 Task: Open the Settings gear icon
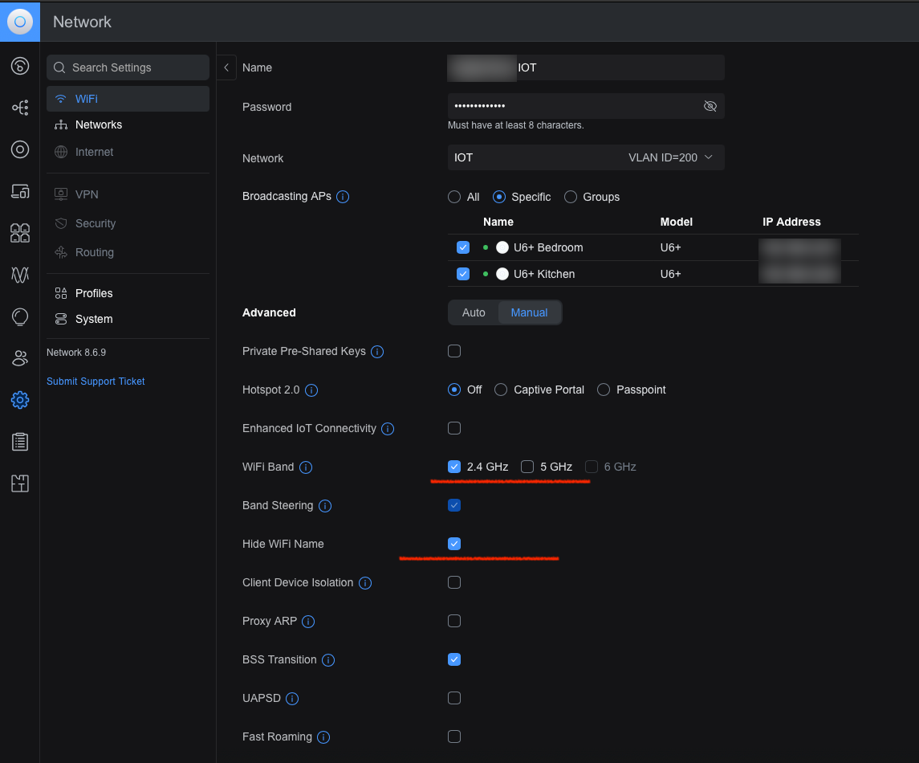(20, 400)
